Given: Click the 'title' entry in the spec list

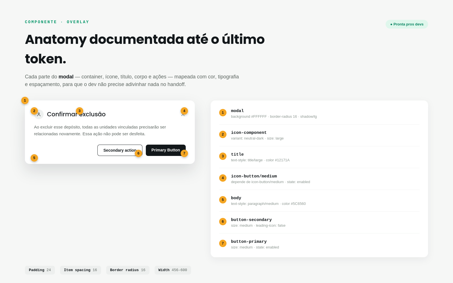Looking at the screenshot, I should pyautogui.click(x=319, y=157).
